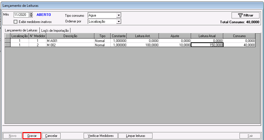Click Leitura Ant. cell 100,0000
This screenshot has width=264, height=140.
(x=143, y=45)
